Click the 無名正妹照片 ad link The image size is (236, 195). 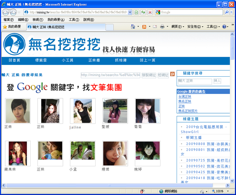click(x=188, y=111)
